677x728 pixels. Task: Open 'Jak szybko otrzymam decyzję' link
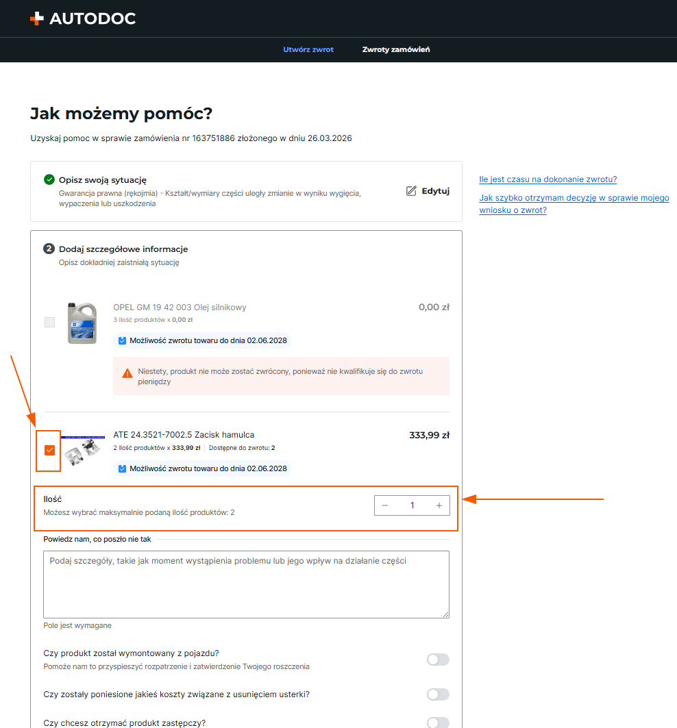tap(574, 204)
